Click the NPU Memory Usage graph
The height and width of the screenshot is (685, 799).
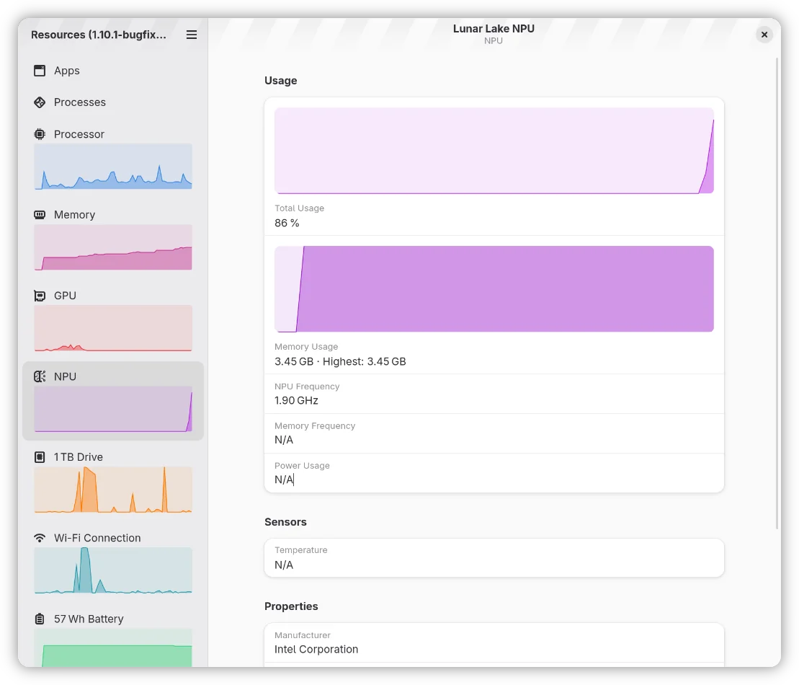[x=494, y=289]
